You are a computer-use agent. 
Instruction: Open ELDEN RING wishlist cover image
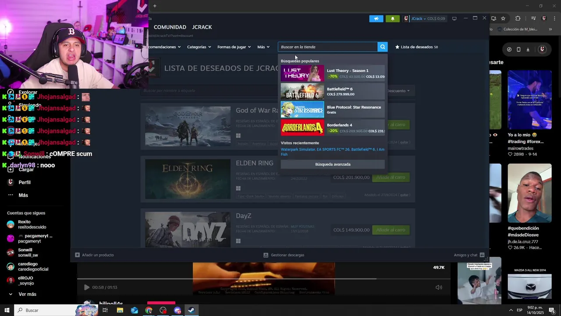(x=188, y=179)
